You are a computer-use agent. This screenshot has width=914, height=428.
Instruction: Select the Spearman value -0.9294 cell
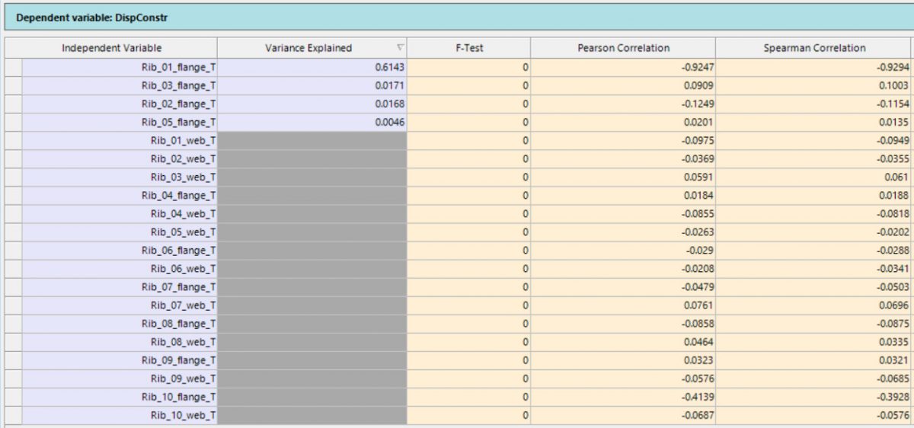pos(814,67)
